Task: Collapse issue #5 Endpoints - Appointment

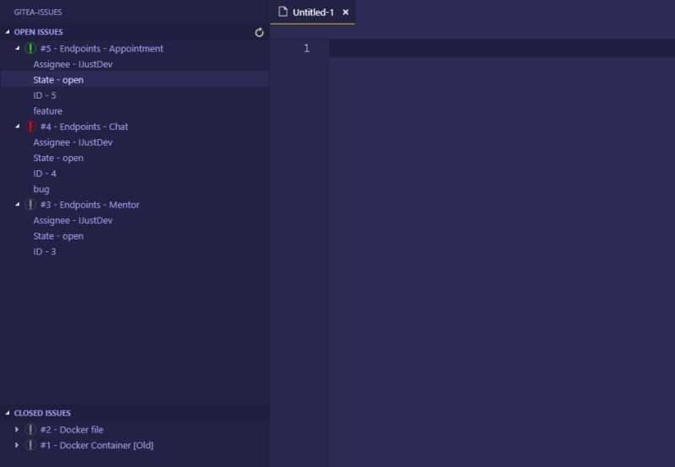Action: tap(17, 48)
